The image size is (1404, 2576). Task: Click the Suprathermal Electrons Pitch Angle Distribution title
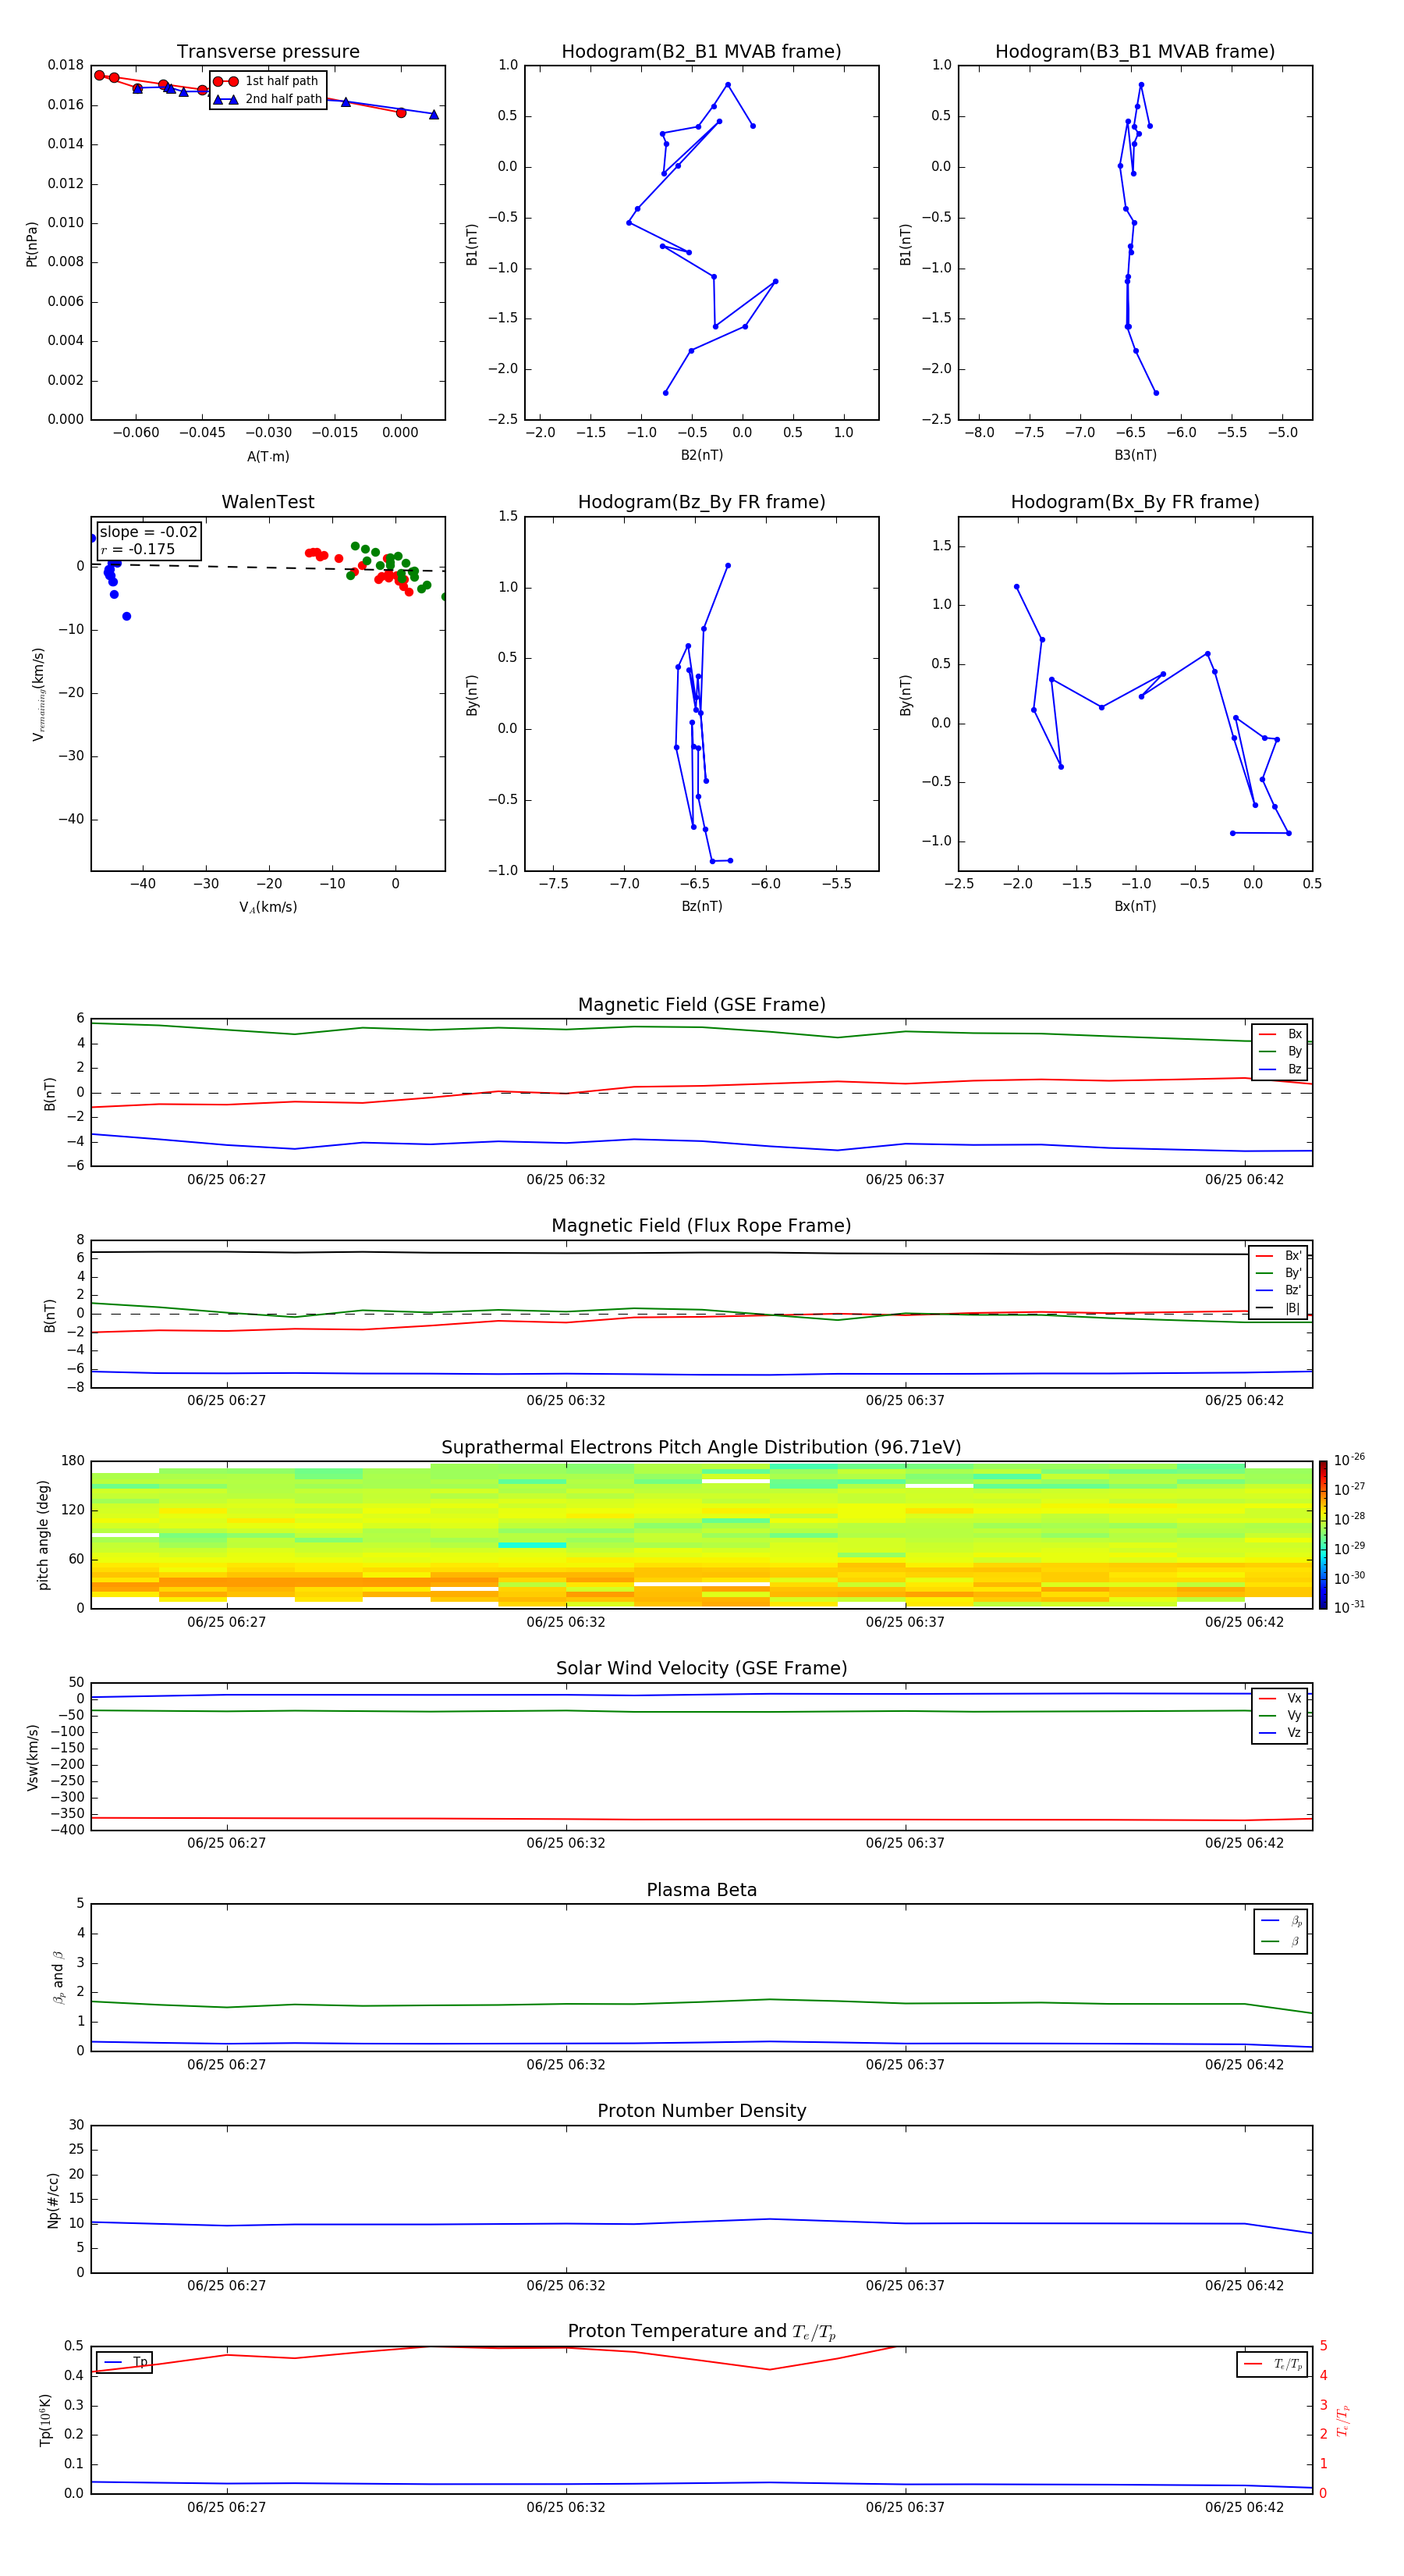[701, 1447]
